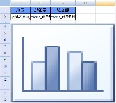This screenshot has height=103, width=116.
Task: Click highlighted column E header
Action: pos(105,3)
